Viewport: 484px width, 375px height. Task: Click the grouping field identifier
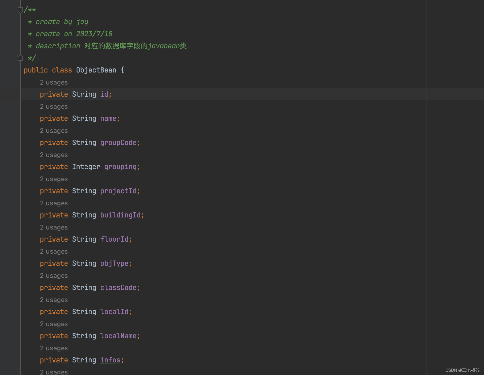pos(120,167)
